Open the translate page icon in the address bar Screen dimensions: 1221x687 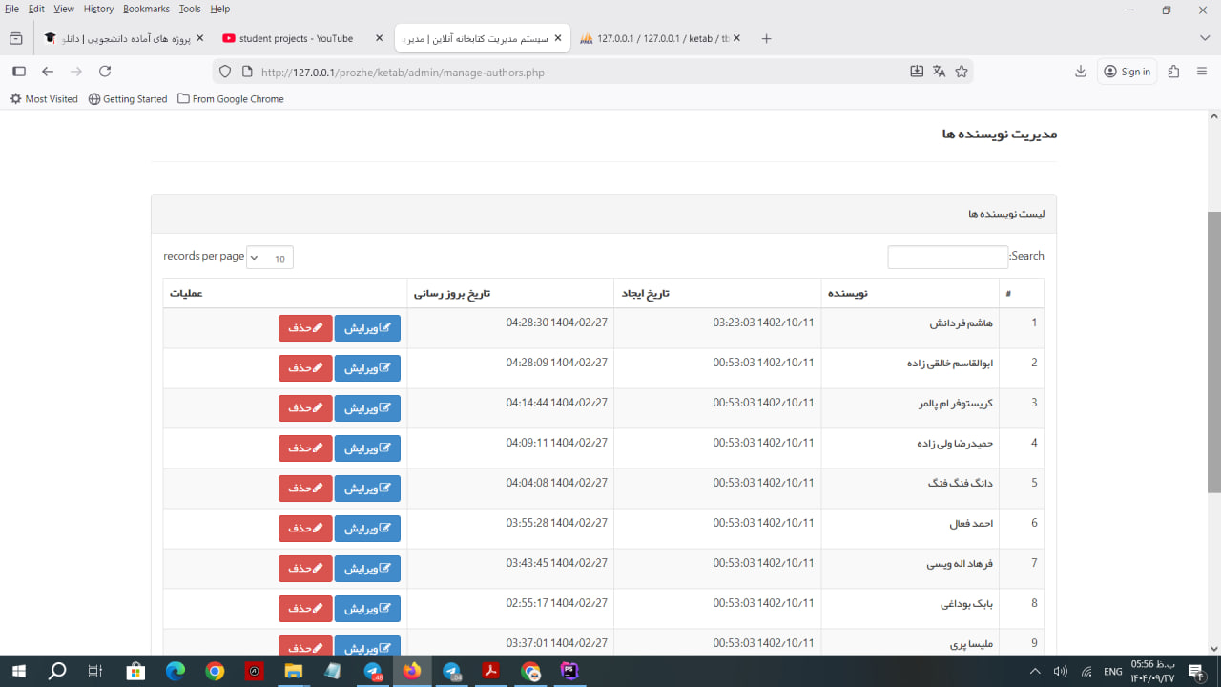939,72
